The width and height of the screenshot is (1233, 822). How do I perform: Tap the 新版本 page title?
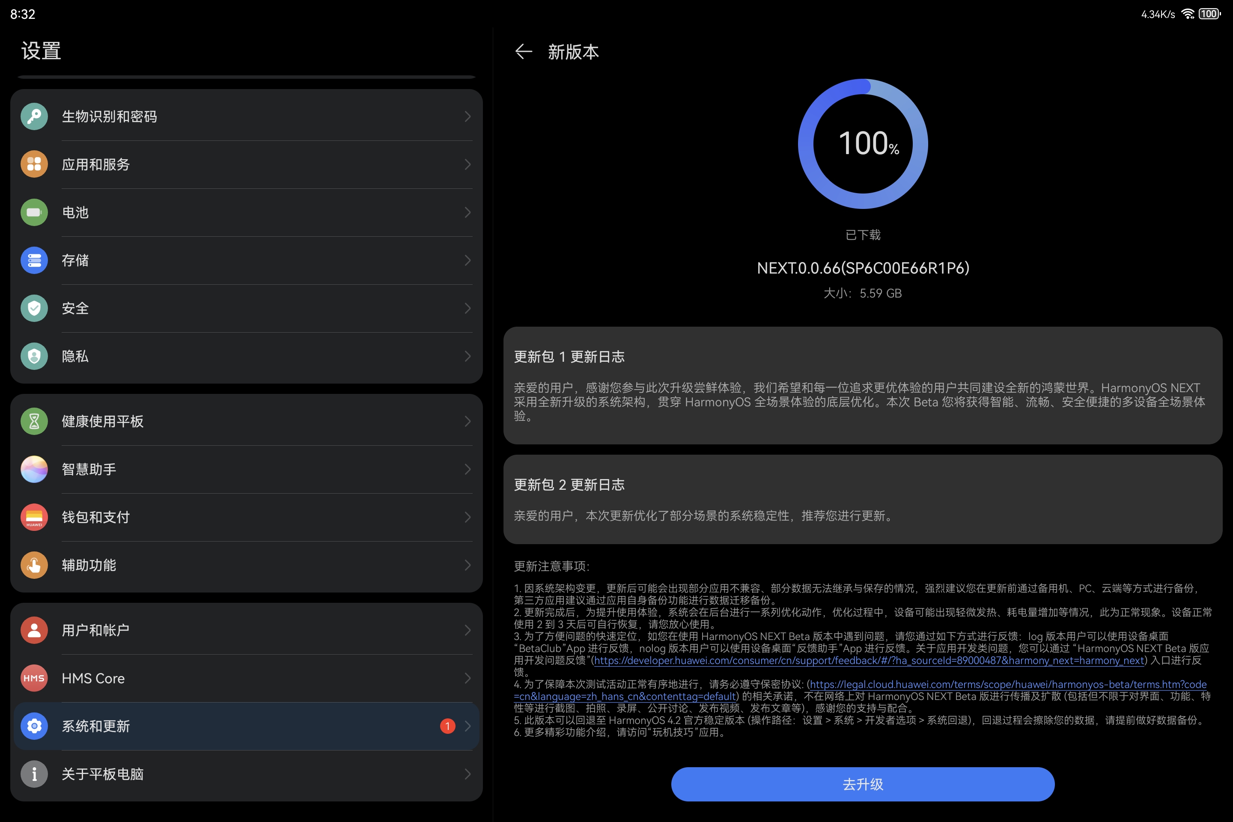click(573, 51)
